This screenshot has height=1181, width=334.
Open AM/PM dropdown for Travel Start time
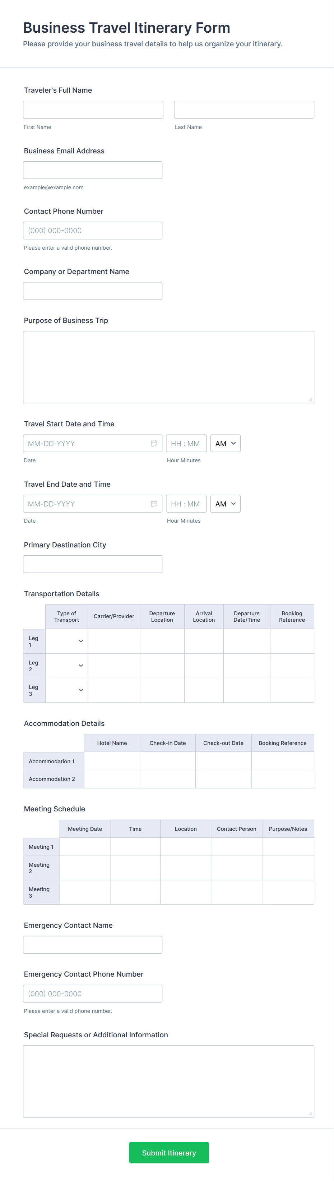pos(226,443)
